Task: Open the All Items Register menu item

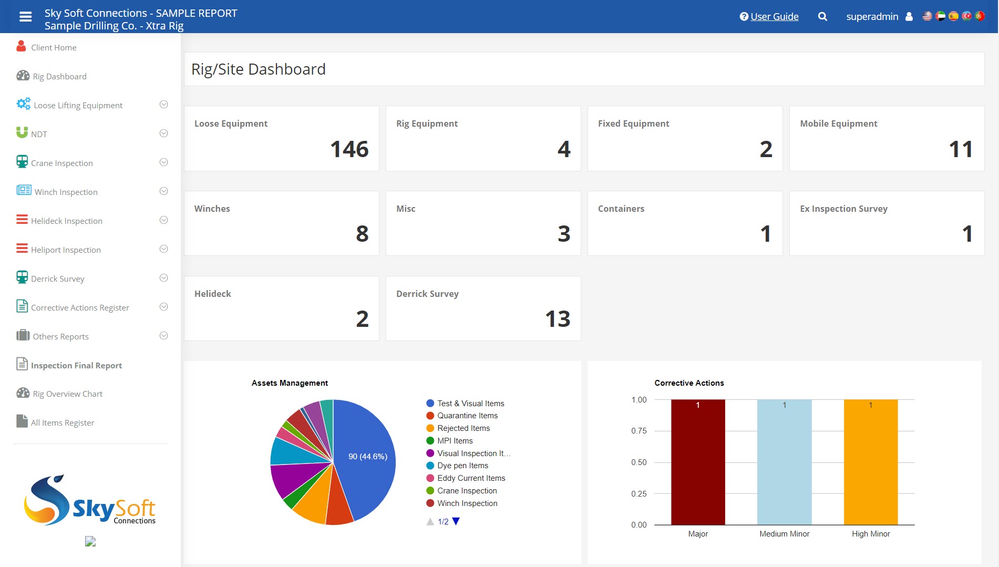Action: [x=62, y=422]
